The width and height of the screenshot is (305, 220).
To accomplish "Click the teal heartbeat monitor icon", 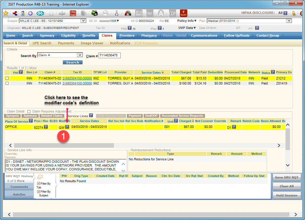I will (40, 13).
